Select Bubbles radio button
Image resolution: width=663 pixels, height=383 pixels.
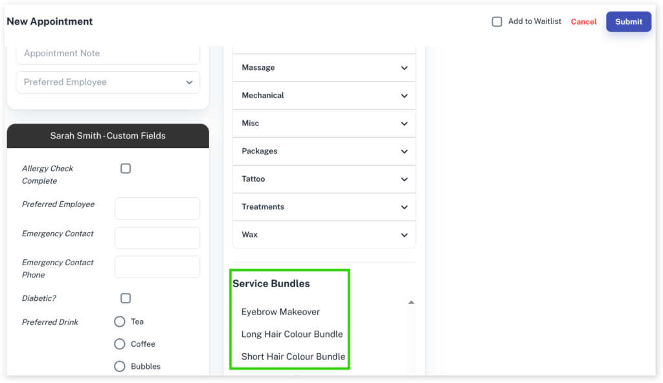point(120,366)
